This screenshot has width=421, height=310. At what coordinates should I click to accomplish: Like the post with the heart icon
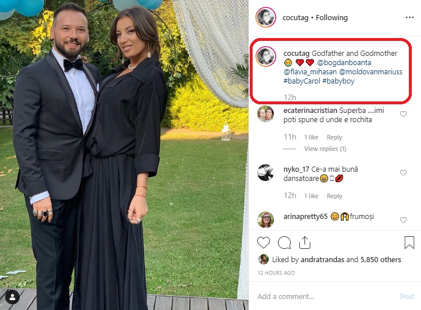point(264,243)
